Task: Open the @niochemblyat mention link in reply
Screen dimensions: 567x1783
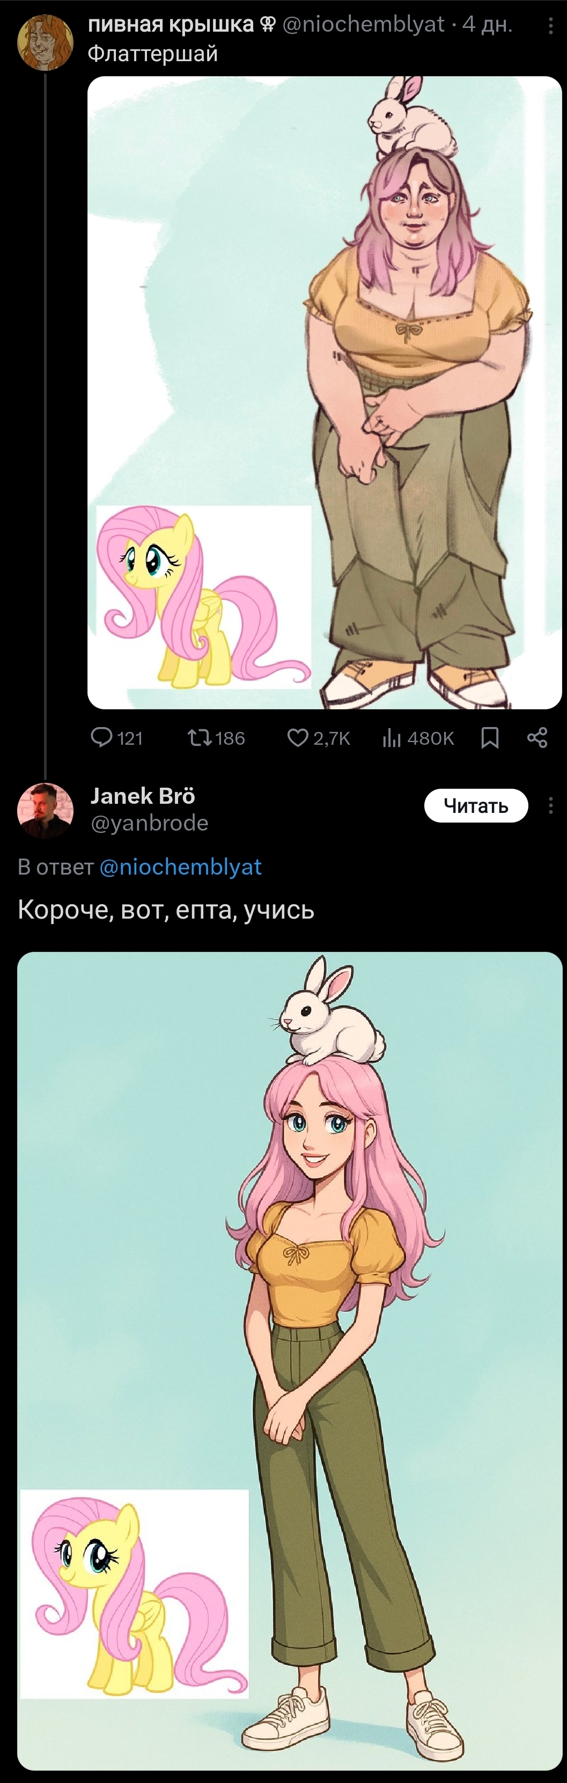Action: 181,867
